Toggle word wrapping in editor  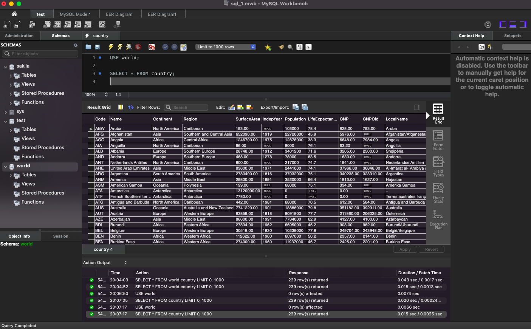coord(308,47)
